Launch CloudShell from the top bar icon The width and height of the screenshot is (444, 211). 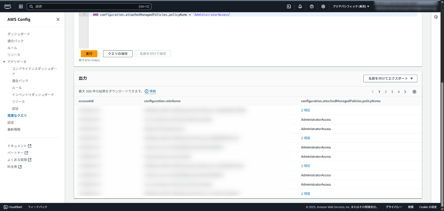[x=289, y=6]
